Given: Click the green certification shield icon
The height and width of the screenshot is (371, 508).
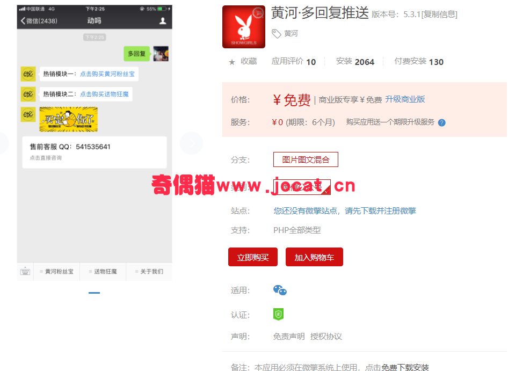Looking at the screenshot, I should [278, 314].
